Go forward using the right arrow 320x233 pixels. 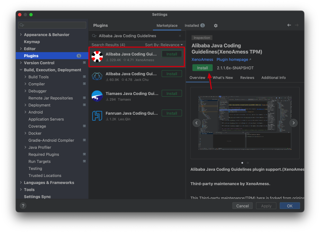click(297, 25)
